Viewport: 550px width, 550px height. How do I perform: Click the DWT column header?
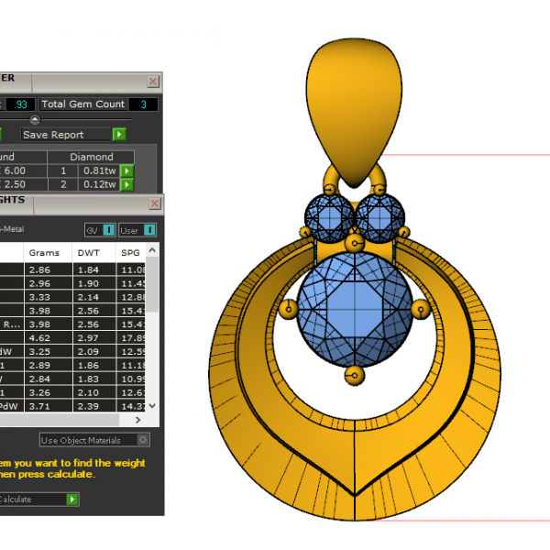click(x=88, y=252)
